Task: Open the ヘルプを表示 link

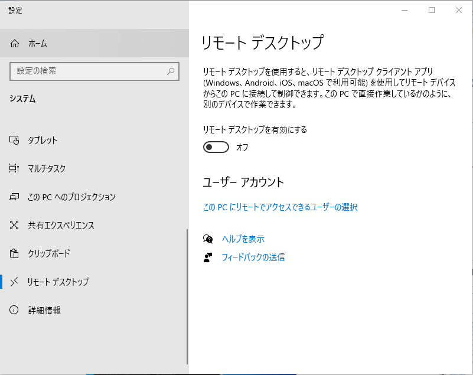Action: pyautogui.click(x=243, y=239)
